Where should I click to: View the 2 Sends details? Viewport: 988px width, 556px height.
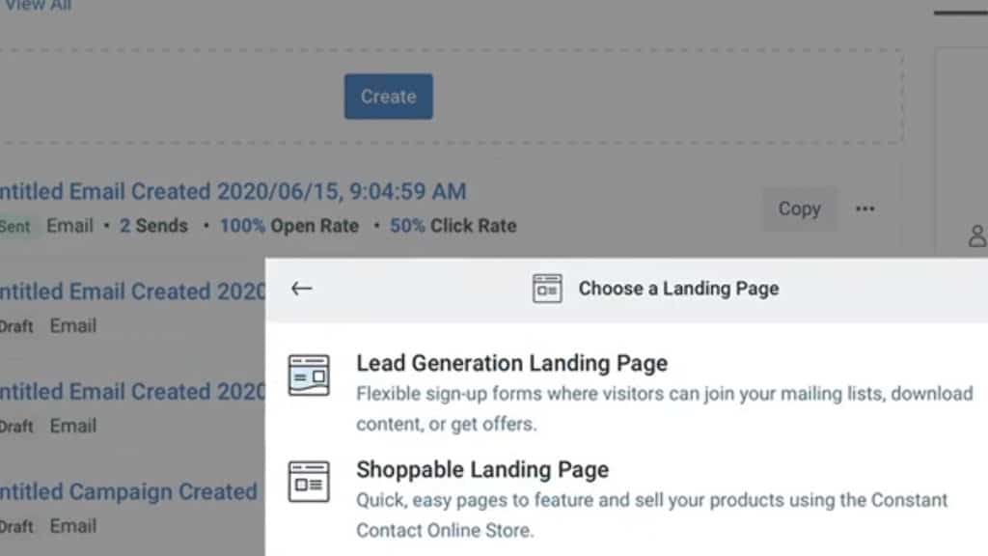[153, 226]
